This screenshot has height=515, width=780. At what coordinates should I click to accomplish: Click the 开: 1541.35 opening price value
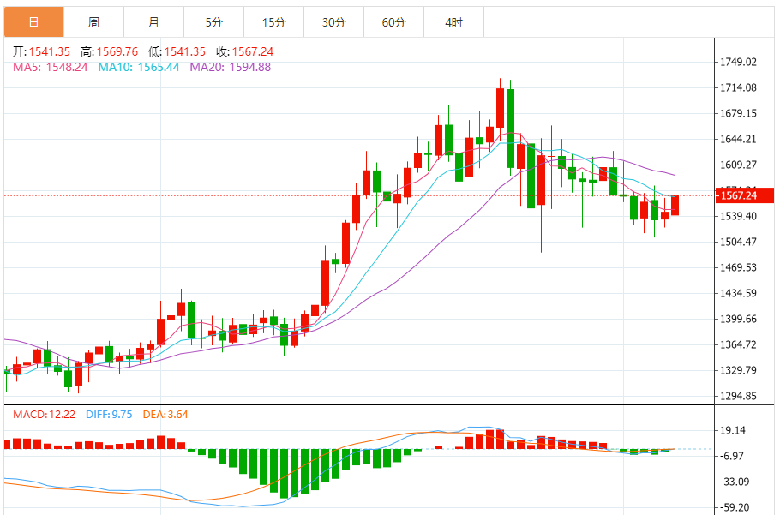[41, 51]
